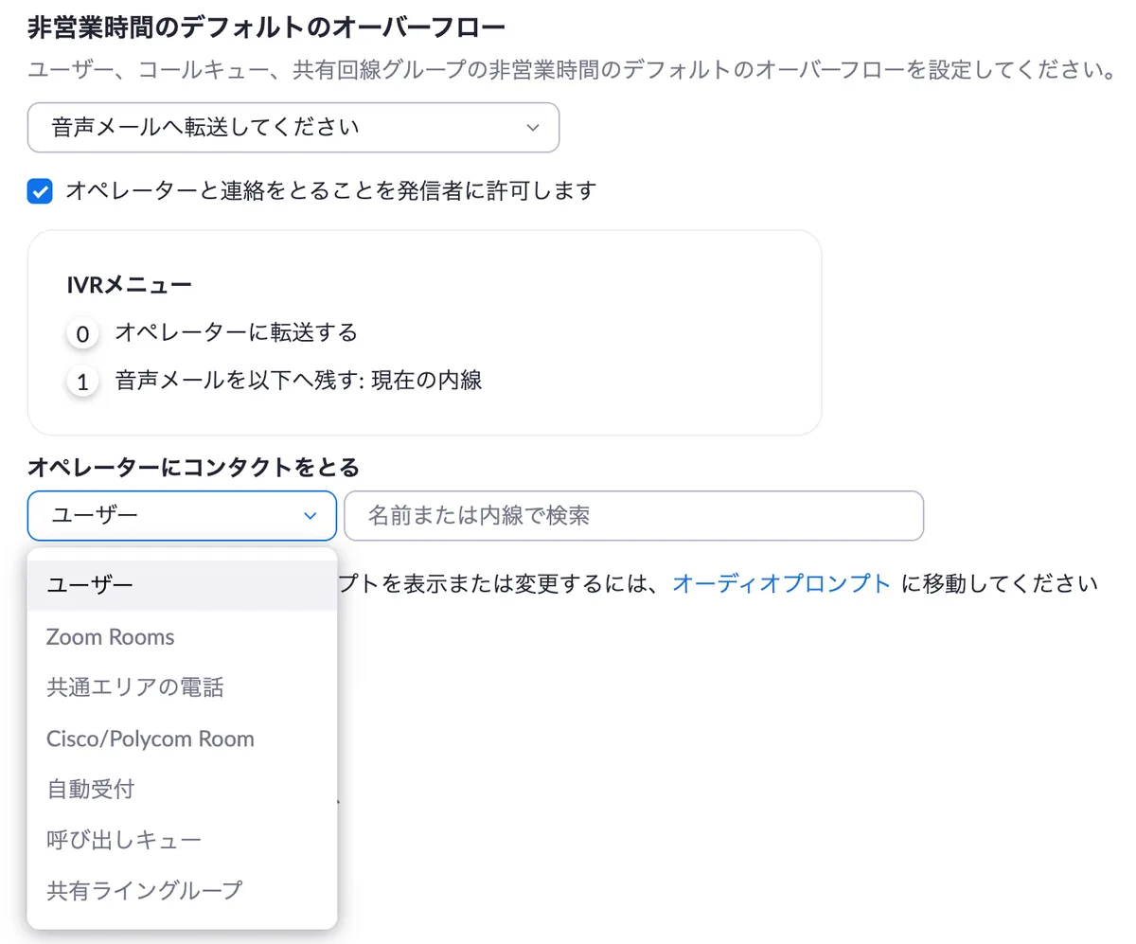Uncheck オペレーターと連絡をとることを発信者に許可します checkbox

[40, 191]
